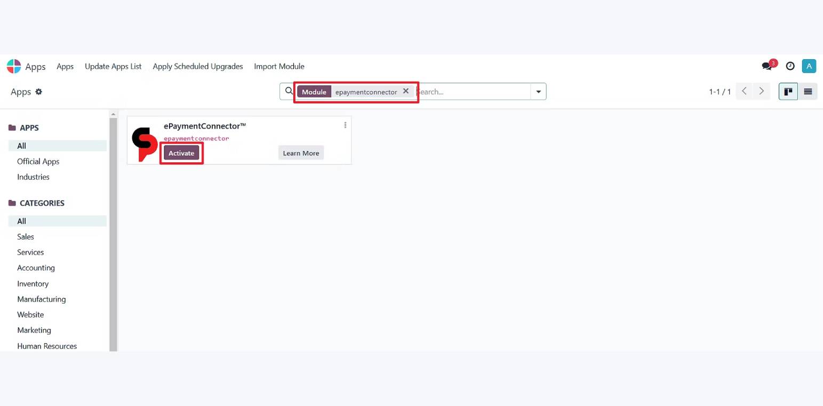Click the Apps settings gear icon

(38, 92)
